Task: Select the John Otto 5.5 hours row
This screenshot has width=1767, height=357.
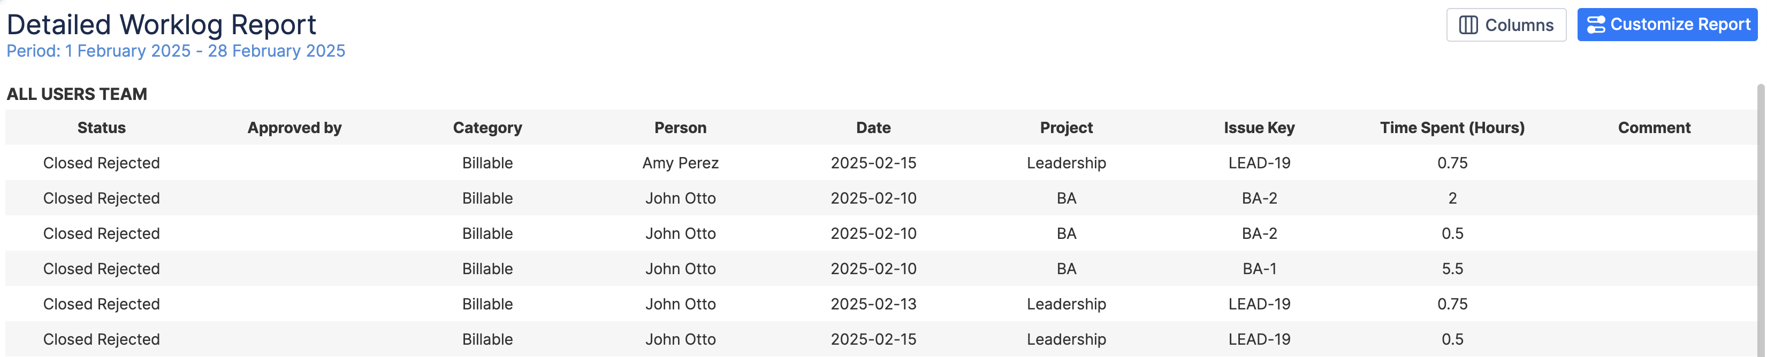Action: pos(681,269)
